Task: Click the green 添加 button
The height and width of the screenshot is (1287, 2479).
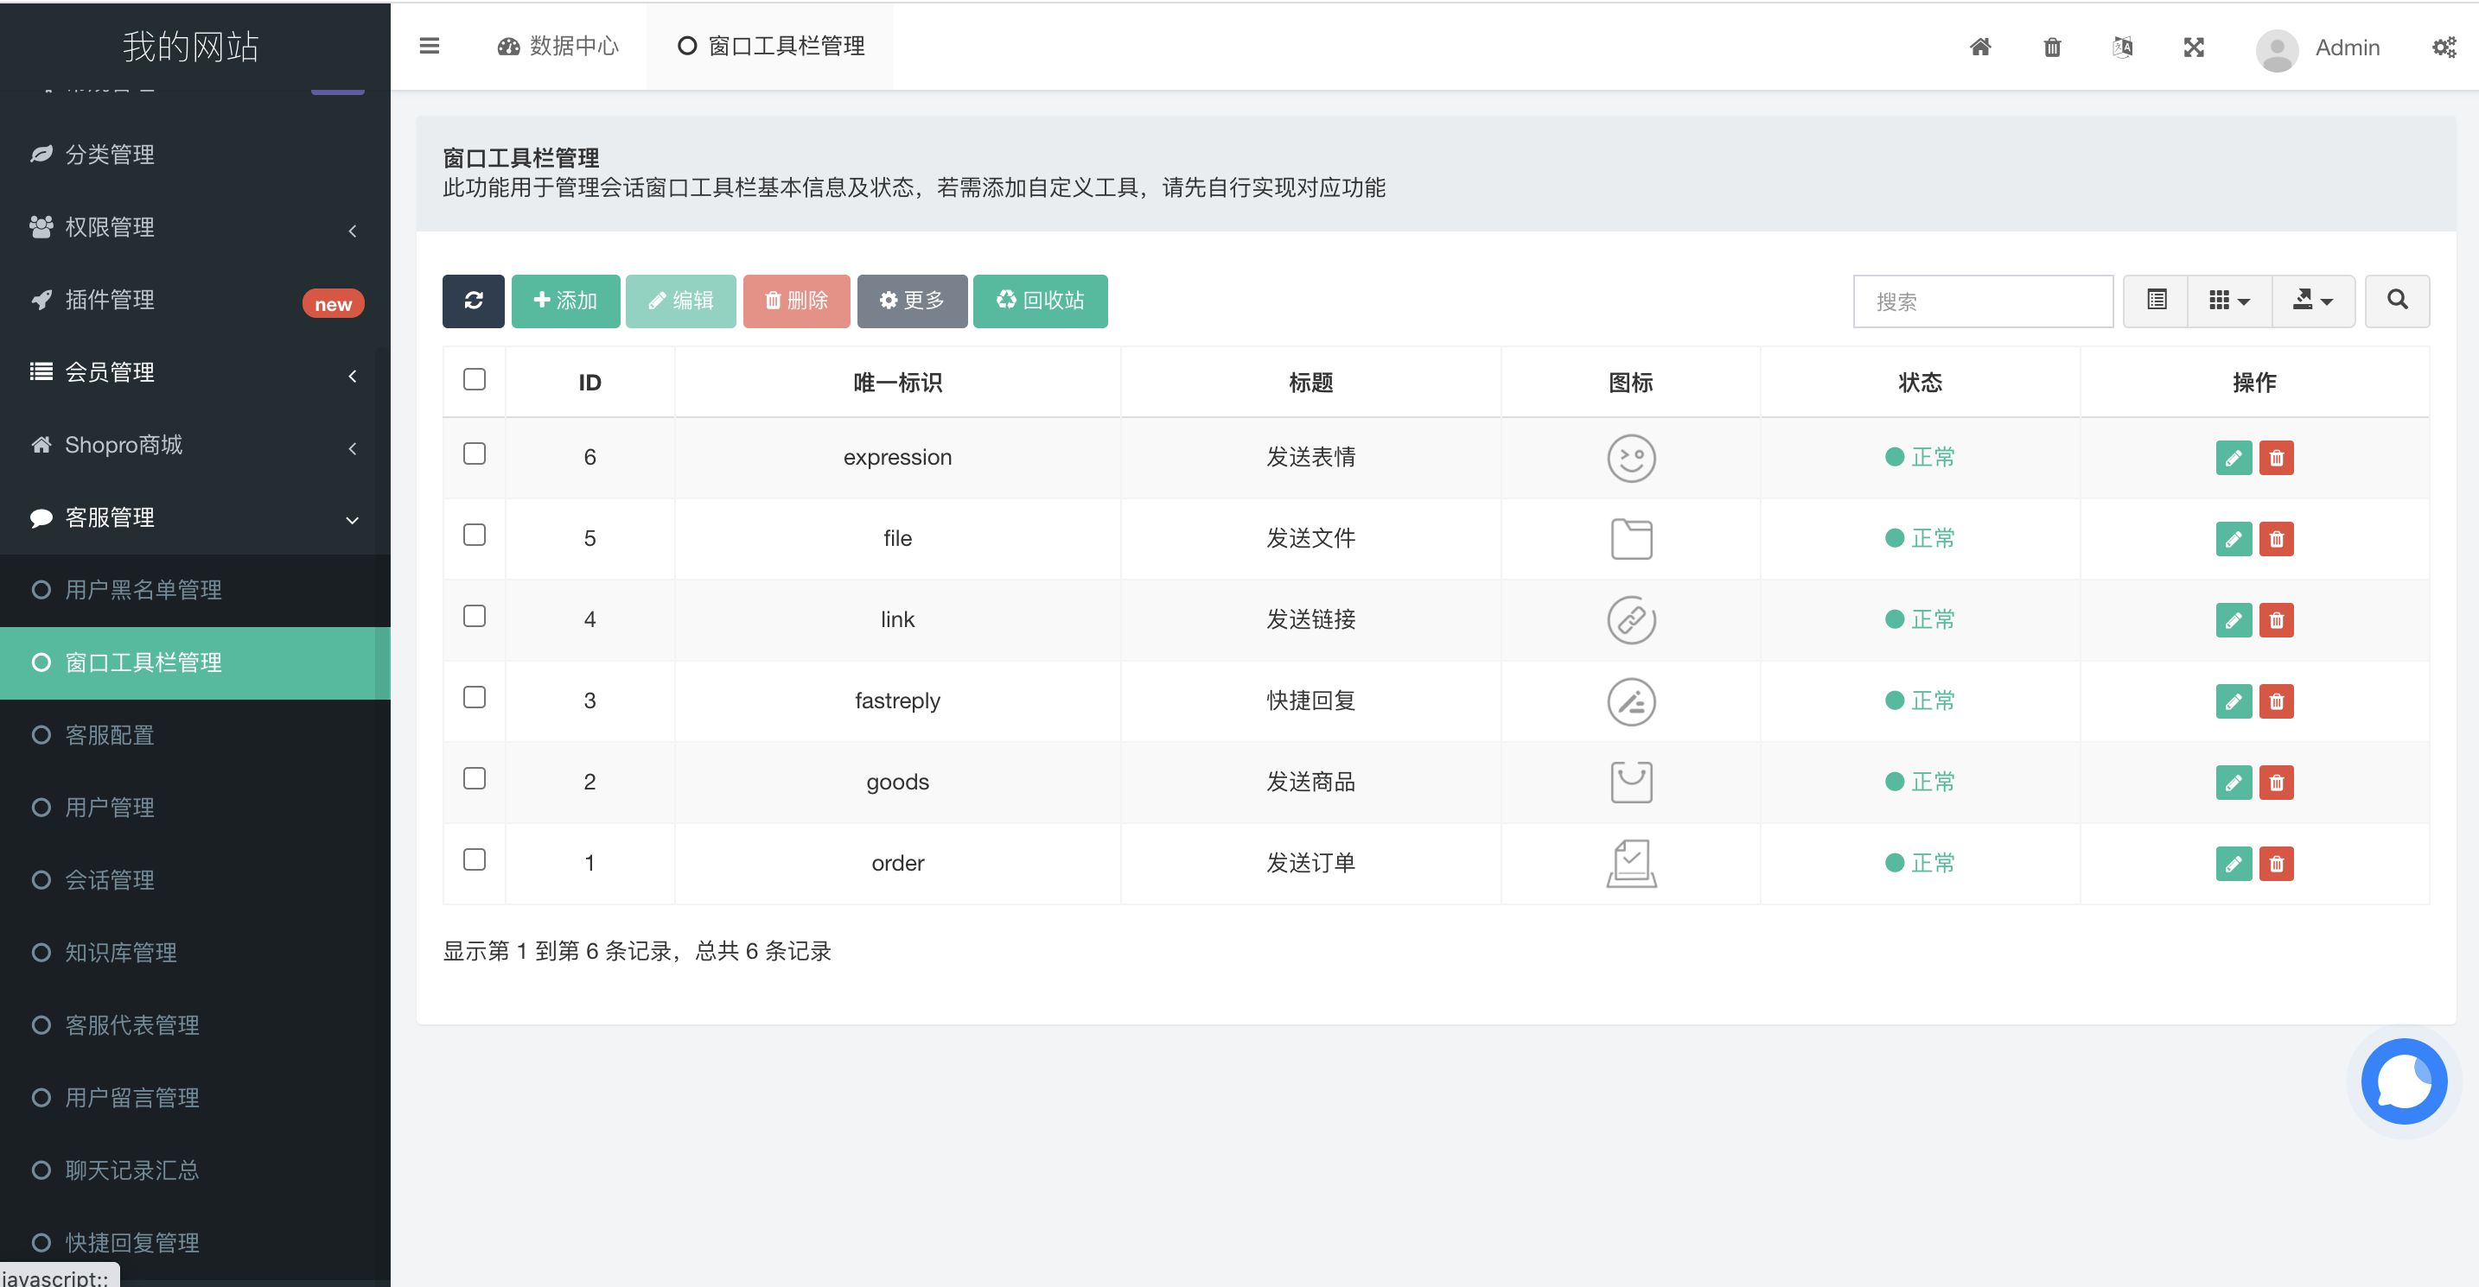Action: (x=565, y=301)
